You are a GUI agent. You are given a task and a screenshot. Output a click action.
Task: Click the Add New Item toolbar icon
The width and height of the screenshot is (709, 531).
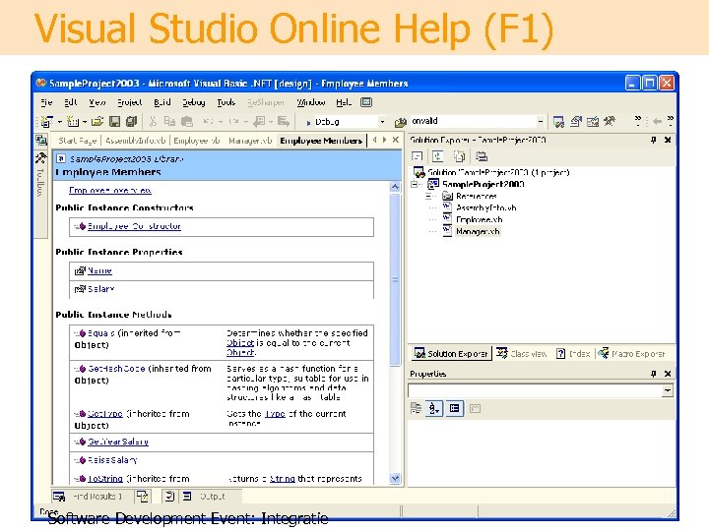click(x=72, y=122)
